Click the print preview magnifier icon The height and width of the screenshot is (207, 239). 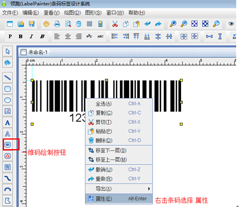coord(68,24)
